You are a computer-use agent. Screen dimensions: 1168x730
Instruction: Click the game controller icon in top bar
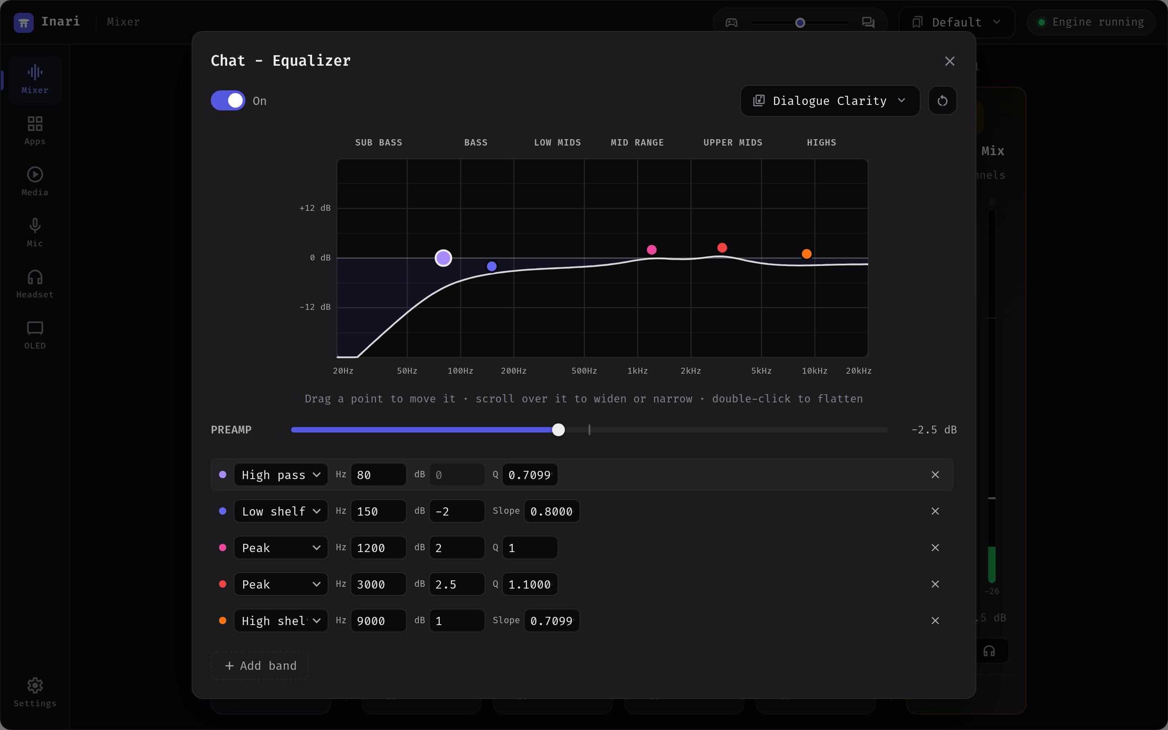point(731,22)
